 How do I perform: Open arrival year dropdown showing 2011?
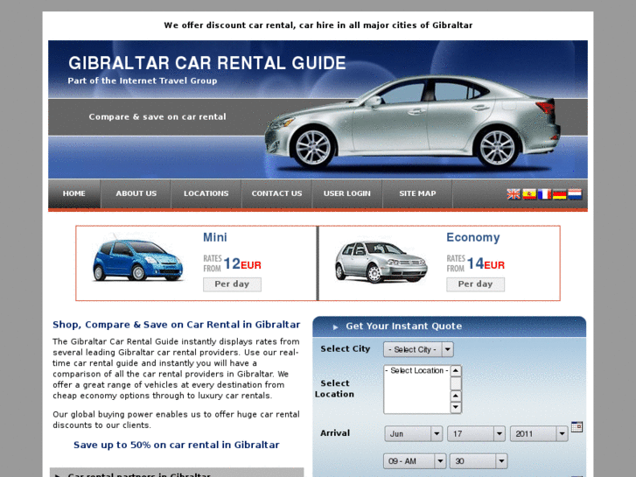tap(539, 434)
